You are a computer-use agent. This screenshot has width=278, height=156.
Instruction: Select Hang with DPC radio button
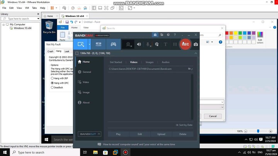coord(52,83)
